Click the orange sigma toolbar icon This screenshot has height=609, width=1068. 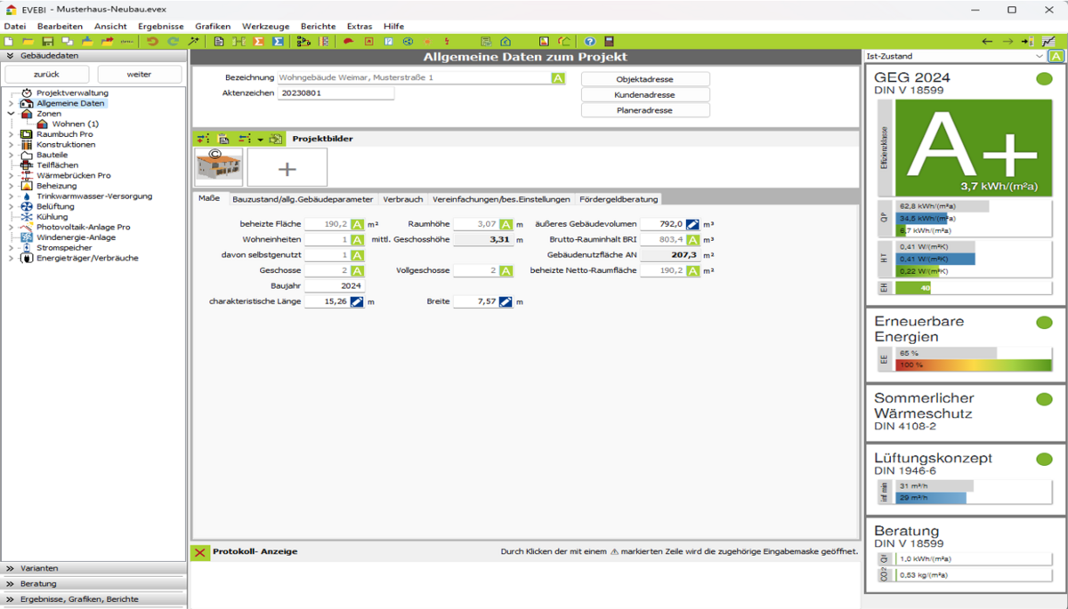pos(258,42)
